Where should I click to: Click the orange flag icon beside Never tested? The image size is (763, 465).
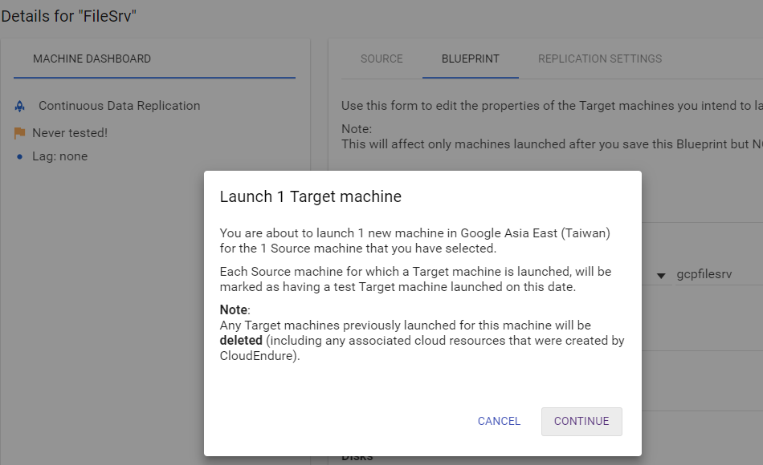tap(19, 133)
